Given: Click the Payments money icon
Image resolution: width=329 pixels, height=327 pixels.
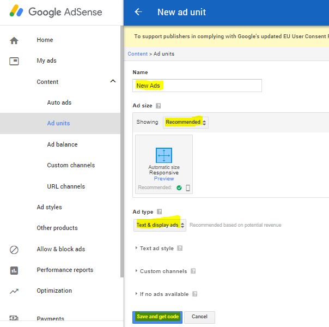Looking at the screenshot, I should (14, 318).
